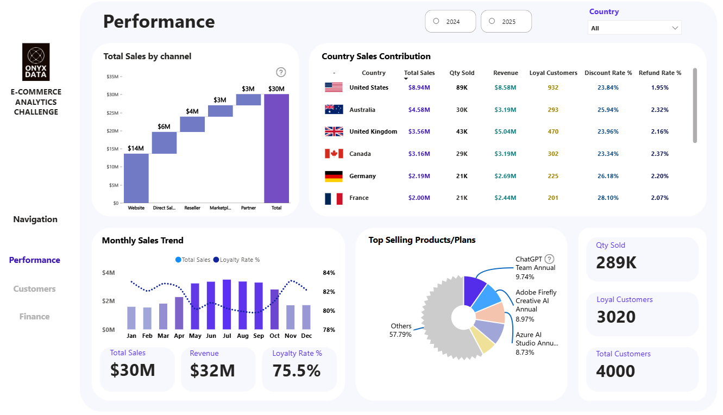Click the country table vertical scrollbar
The width and height of the screenshot is (723, 415).
coord(695,105)
